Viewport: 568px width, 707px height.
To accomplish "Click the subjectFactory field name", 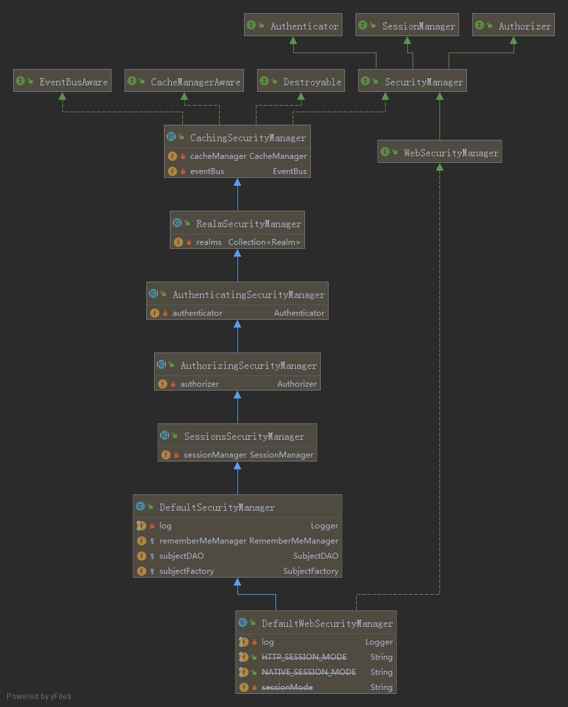I will (186, 571).
